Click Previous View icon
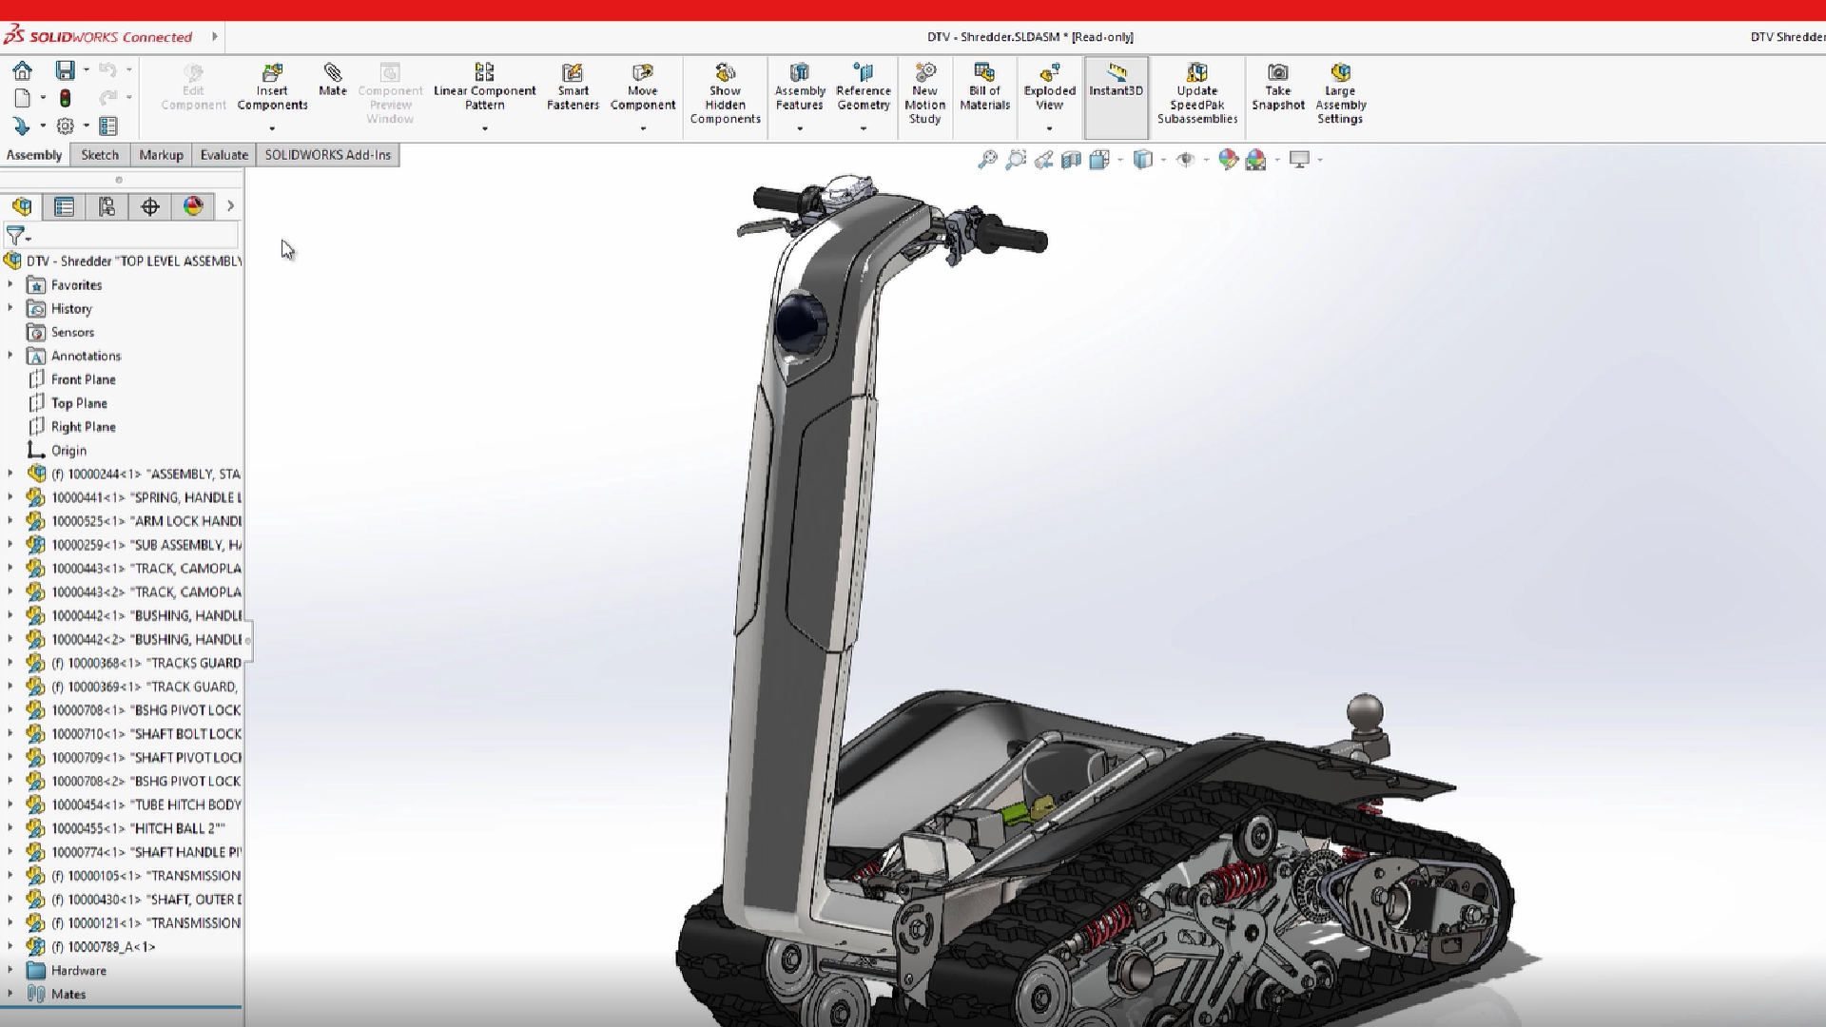The width and height of the screenshot is (1826, 1027). click(1043, 160)
